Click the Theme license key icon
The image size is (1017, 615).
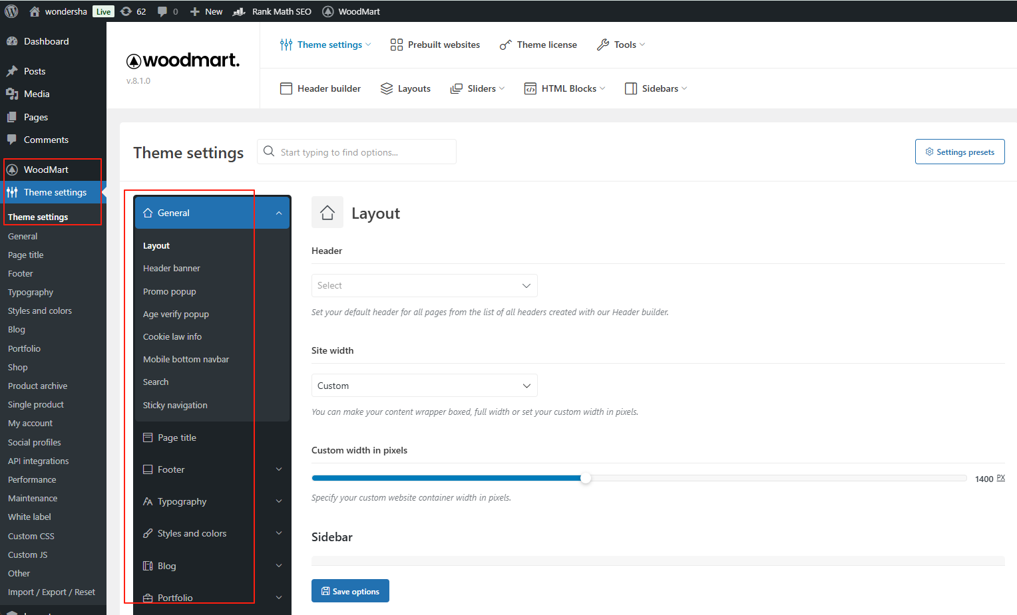point(506,45)
